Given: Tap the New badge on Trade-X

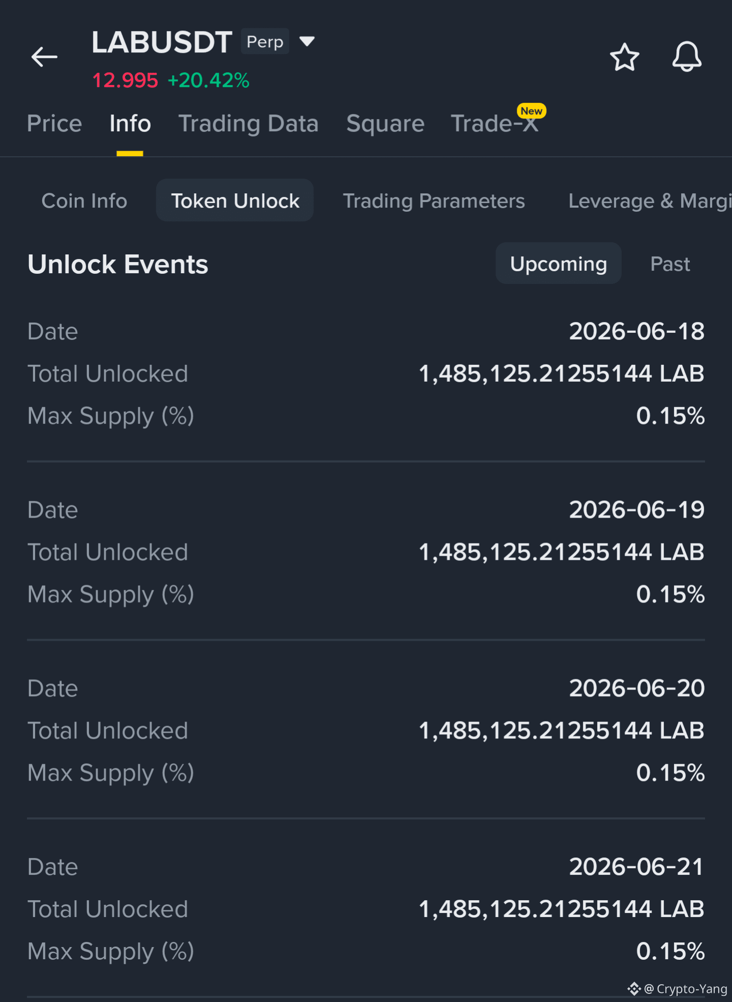Looking at the screenshot, I should tap(531, 111).
